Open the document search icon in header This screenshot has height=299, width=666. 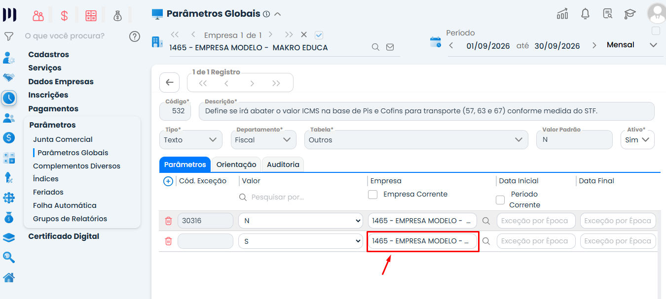point(608,14)
